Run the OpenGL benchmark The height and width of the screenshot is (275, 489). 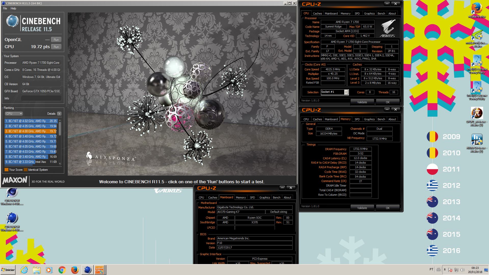click(56, 40)
